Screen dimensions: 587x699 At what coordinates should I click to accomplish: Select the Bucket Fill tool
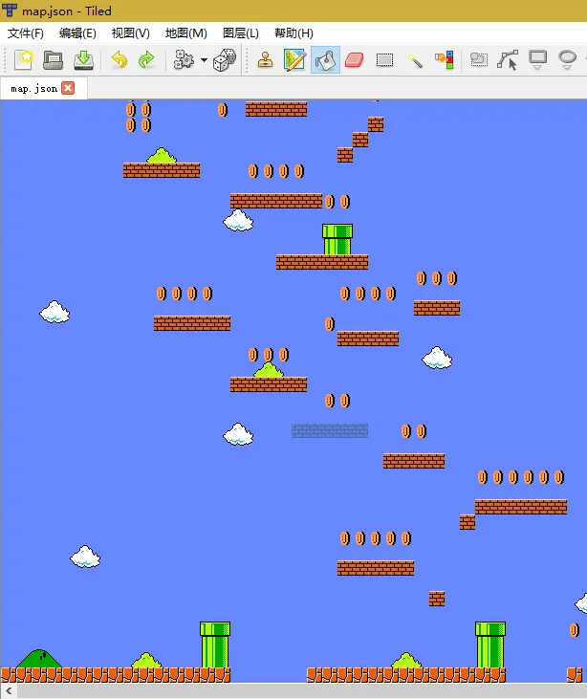point(325,59)
